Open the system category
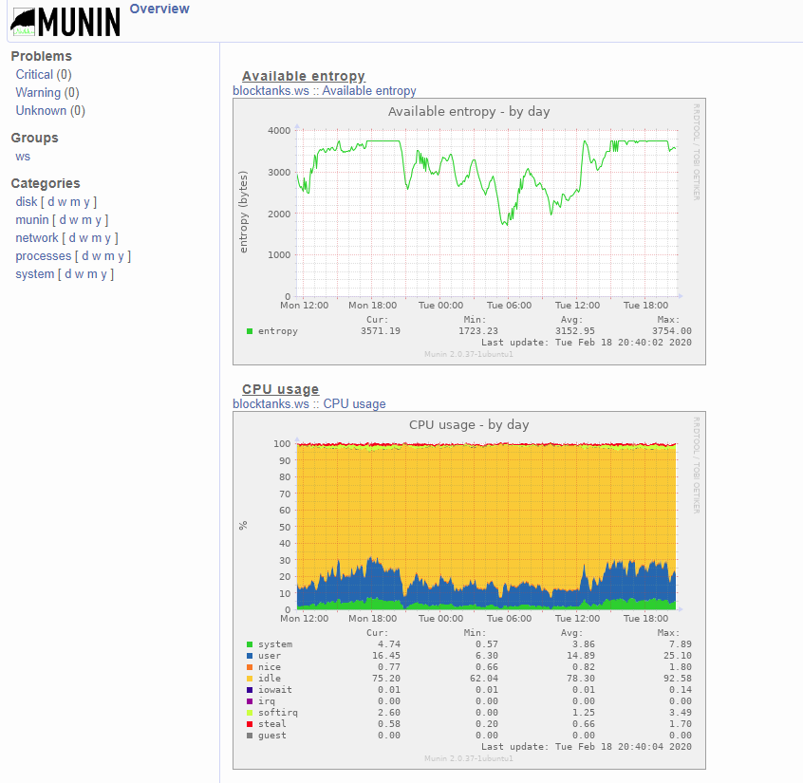This screenshot has height=783, width=803. [35, 274]
